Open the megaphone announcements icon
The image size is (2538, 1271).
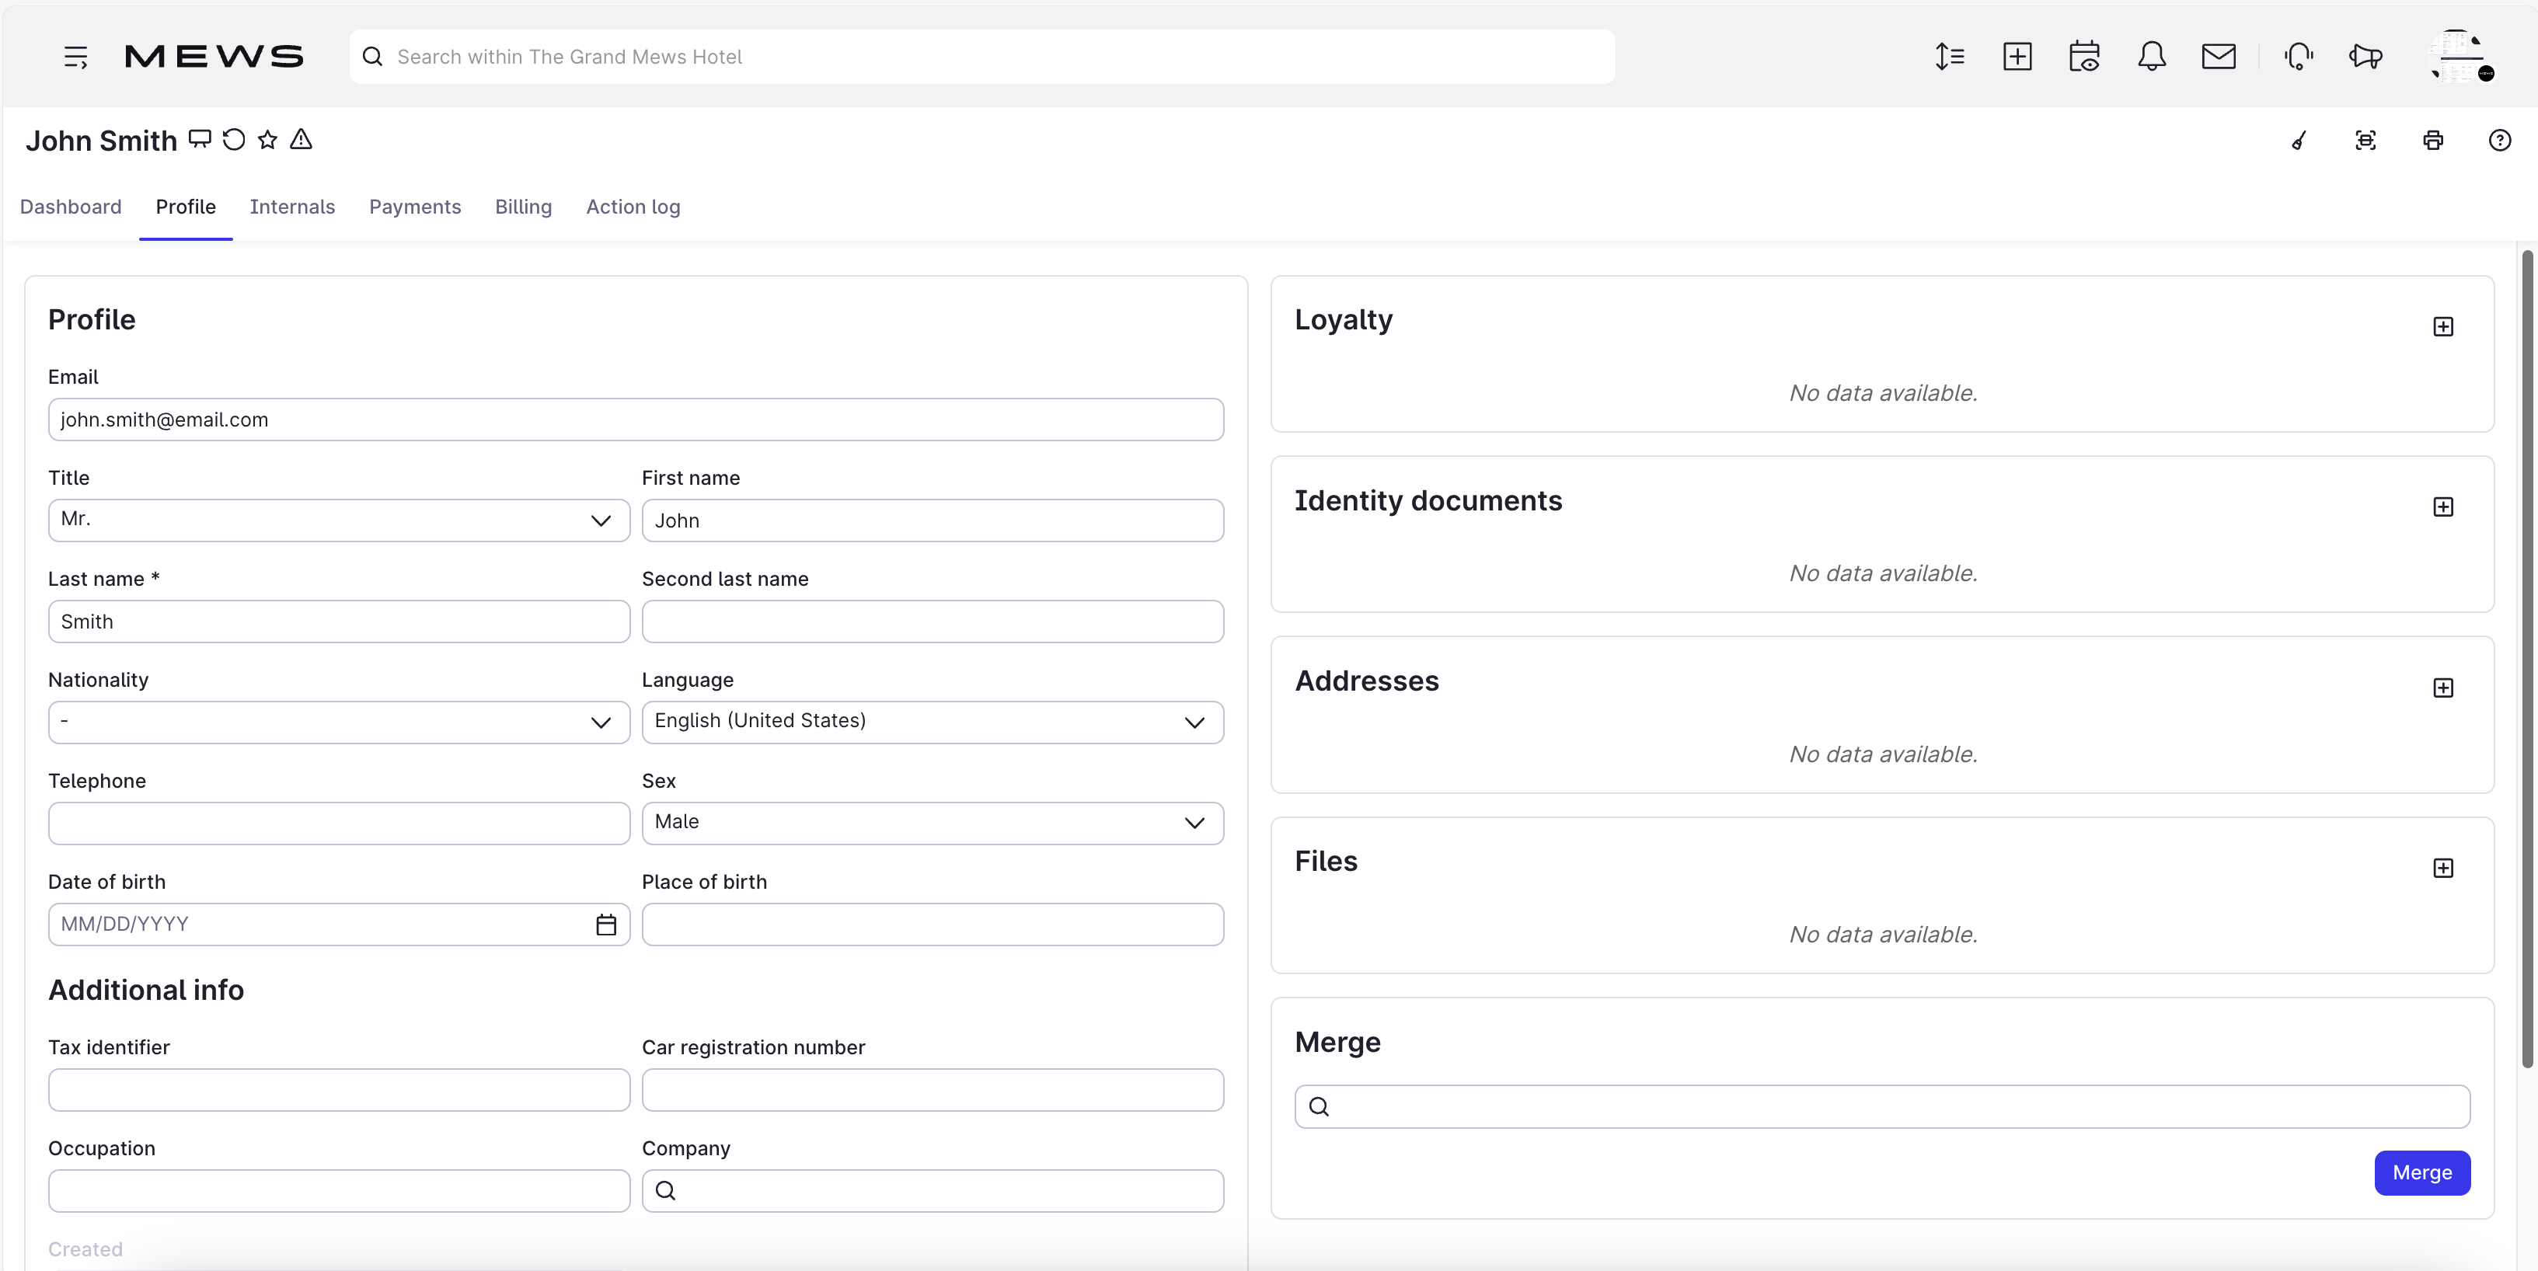tap(2365, 56)
